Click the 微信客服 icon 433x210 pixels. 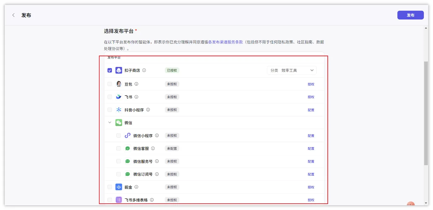point(127,148)
